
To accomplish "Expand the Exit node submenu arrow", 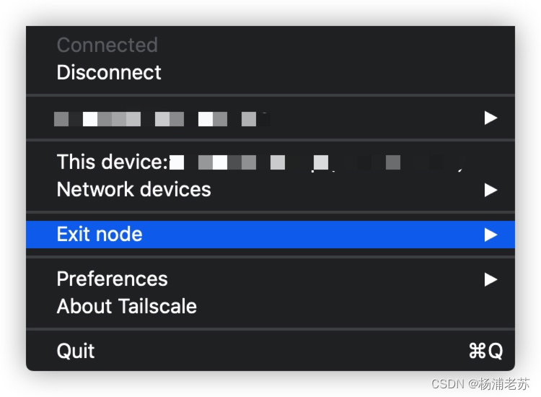I will [491, 235].
